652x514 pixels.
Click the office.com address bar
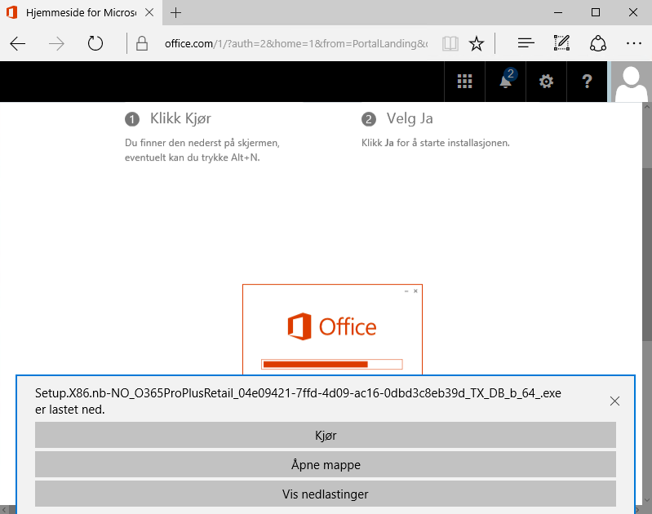tap(296, 44)
